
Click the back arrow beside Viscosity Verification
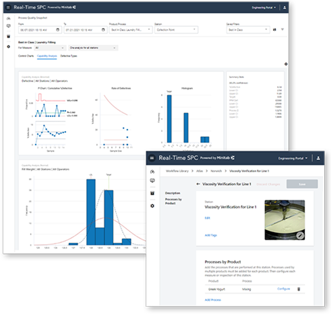tap(198, 184)
